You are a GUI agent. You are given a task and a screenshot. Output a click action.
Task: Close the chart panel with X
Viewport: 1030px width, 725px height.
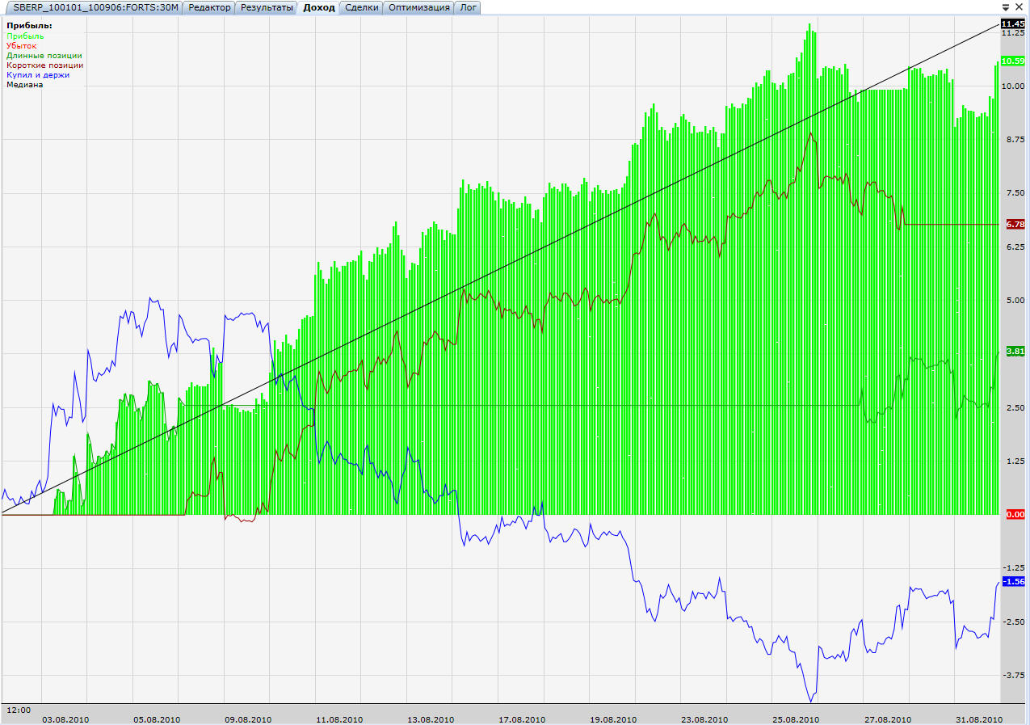click(x=1019, y=7)
